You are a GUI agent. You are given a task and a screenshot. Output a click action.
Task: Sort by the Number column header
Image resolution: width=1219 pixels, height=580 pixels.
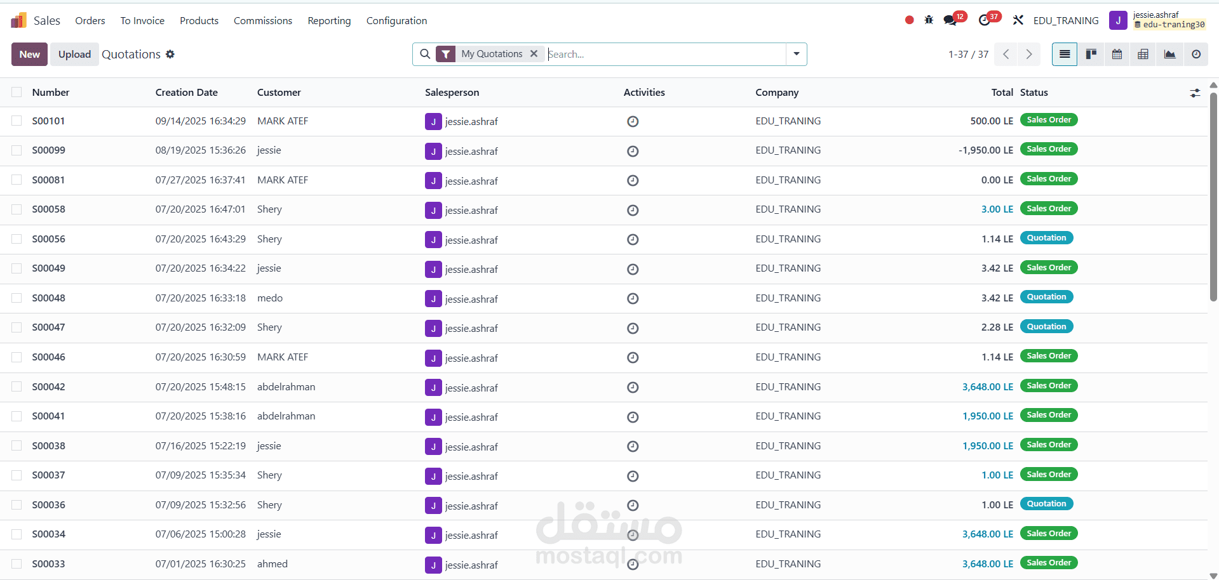coord(51,92)
